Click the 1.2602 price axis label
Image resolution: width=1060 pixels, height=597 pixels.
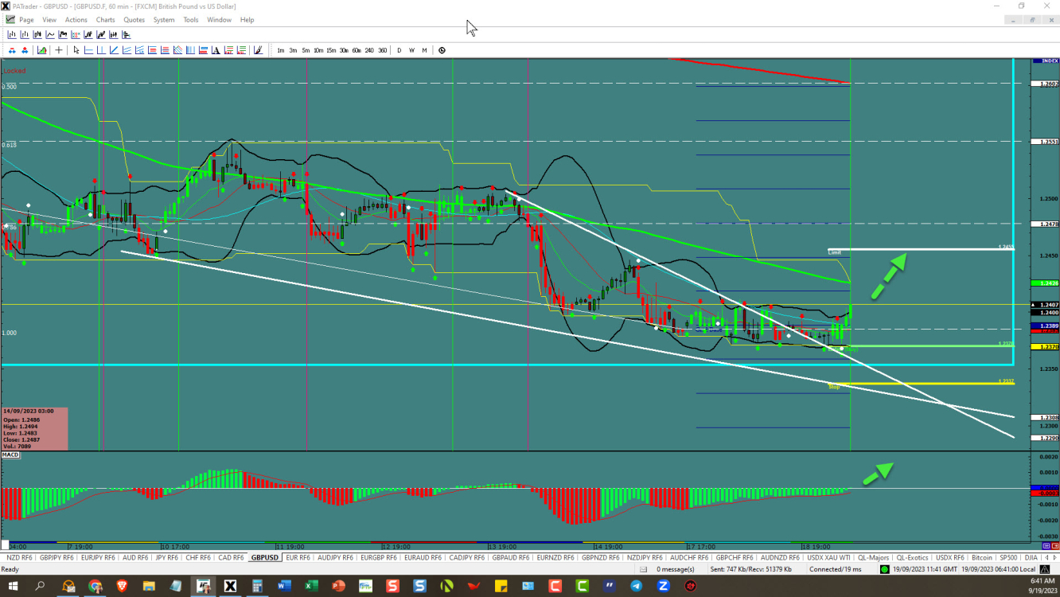[1043, 83]
